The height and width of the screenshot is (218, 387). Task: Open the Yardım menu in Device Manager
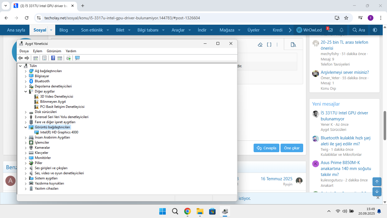coord(71,51)
